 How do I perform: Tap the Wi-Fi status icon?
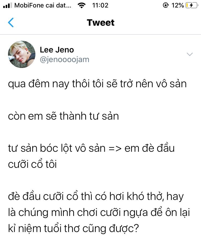[x=82, y=5]
